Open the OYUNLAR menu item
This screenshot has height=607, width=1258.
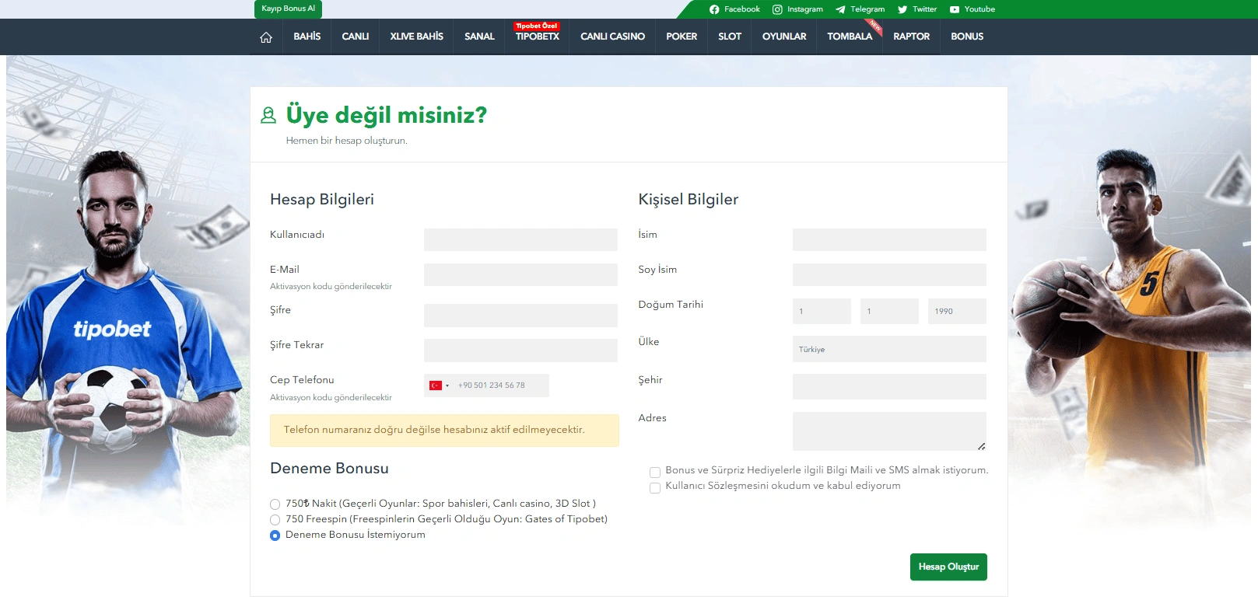pos(784,37)
